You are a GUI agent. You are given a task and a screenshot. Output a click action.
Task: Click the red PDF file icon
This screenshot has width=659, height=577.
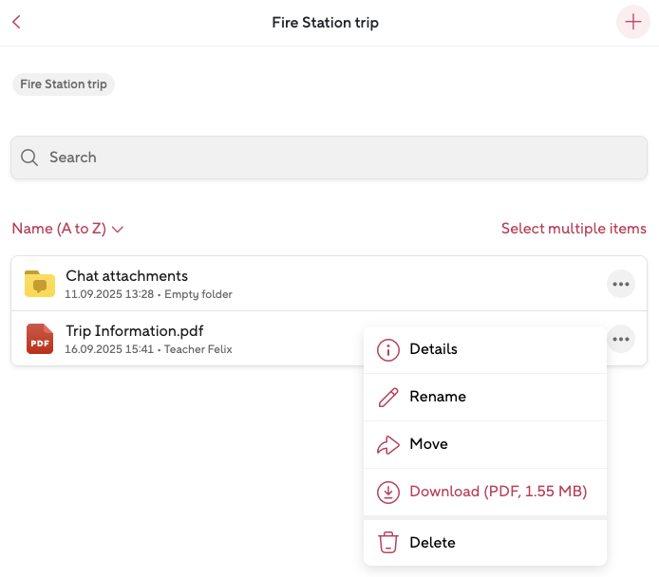pos(39,339)
